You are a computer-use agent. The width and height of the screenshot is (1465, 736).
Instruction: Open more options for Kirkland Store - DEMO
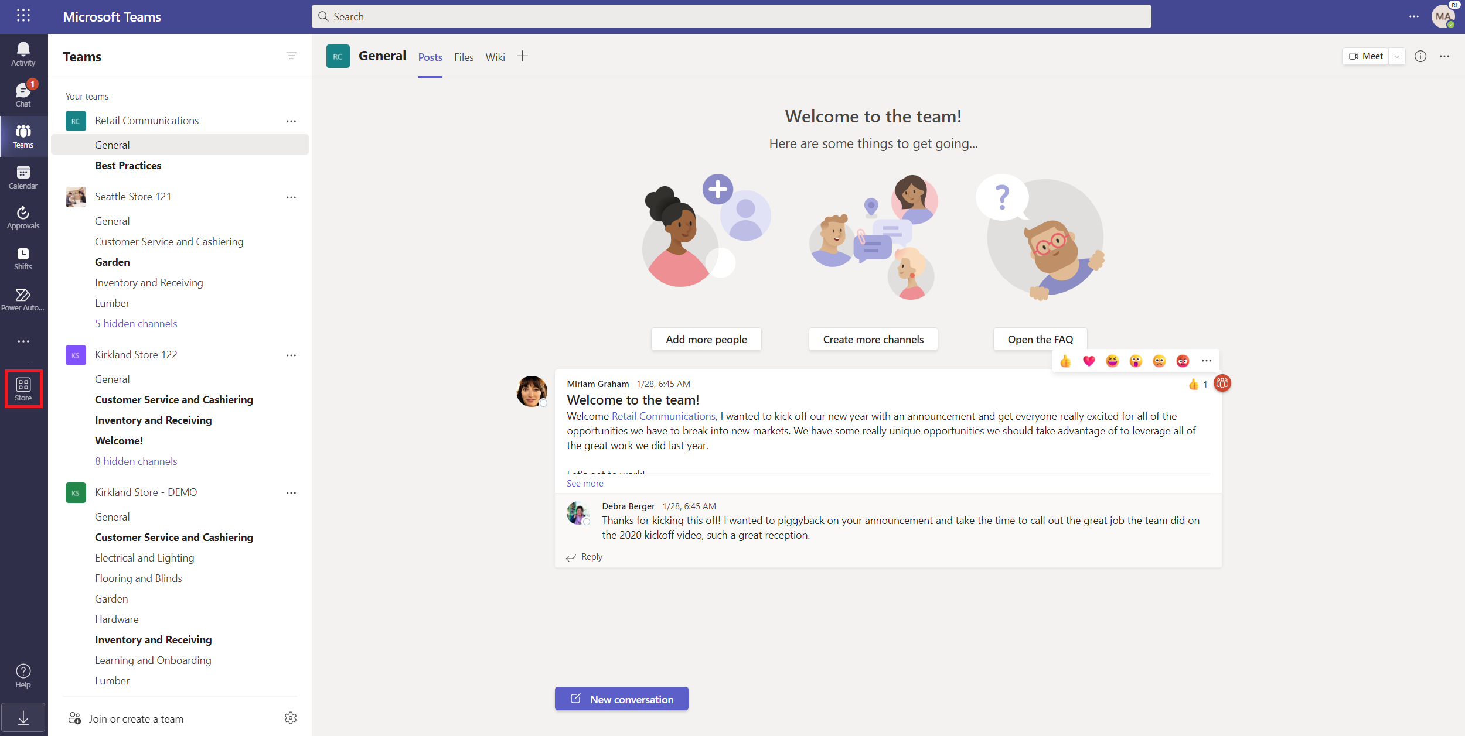291,492
